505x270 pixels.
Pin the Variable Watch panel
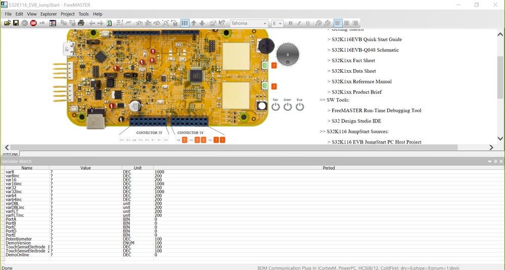(x=495, y=161)
